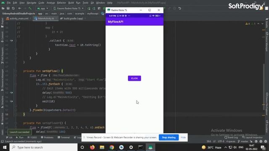
Task: Open the Git tool window tab
Action: (x=9, y=137)
